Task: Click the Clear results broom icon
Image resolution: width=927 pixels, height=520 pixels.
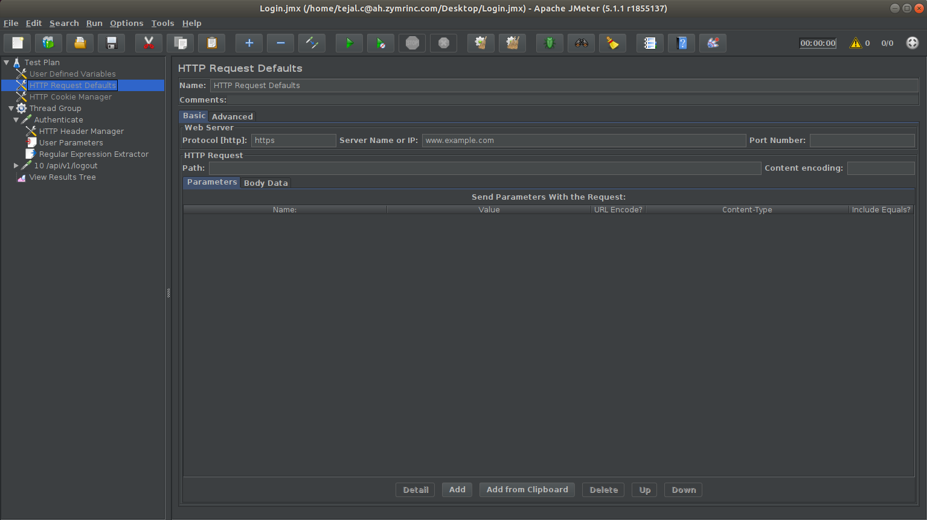Action: coord(481,43)
